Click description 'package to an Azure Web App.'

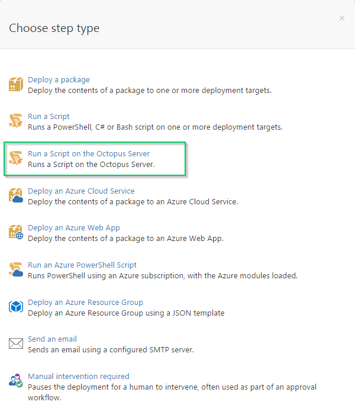pyautogui.click(x=170, y=239)
